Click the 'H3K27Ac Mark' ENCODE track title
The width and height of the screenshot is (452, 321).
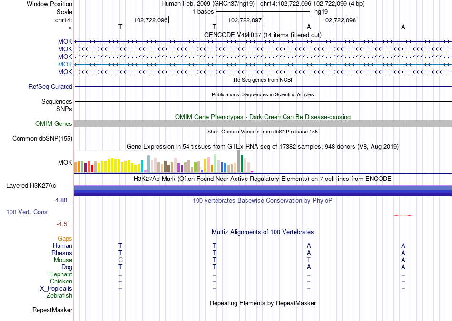(263, 179)
